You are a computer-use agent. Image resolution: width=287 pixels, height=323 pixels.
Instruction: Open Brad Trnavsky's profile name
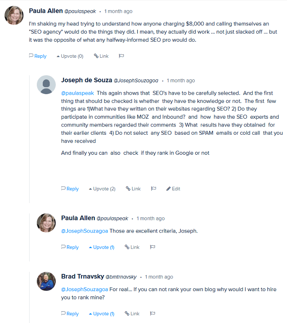click(x=82, y=277)
